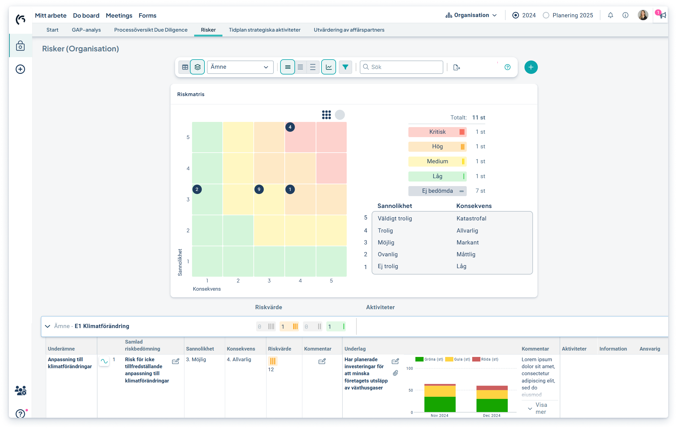Open the Meetings menu

tap(119, 16)
